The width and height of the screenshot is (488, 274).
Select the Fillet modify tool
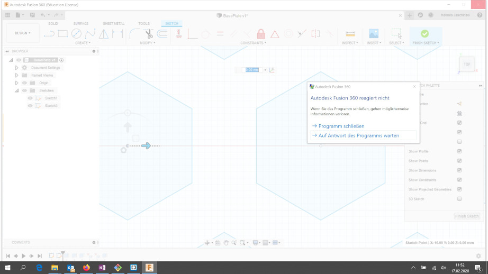coord(134,34)
